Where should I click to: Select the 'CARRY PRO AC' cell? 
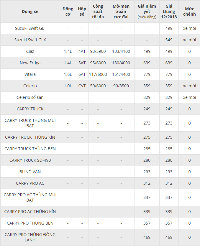coord(30,183)
